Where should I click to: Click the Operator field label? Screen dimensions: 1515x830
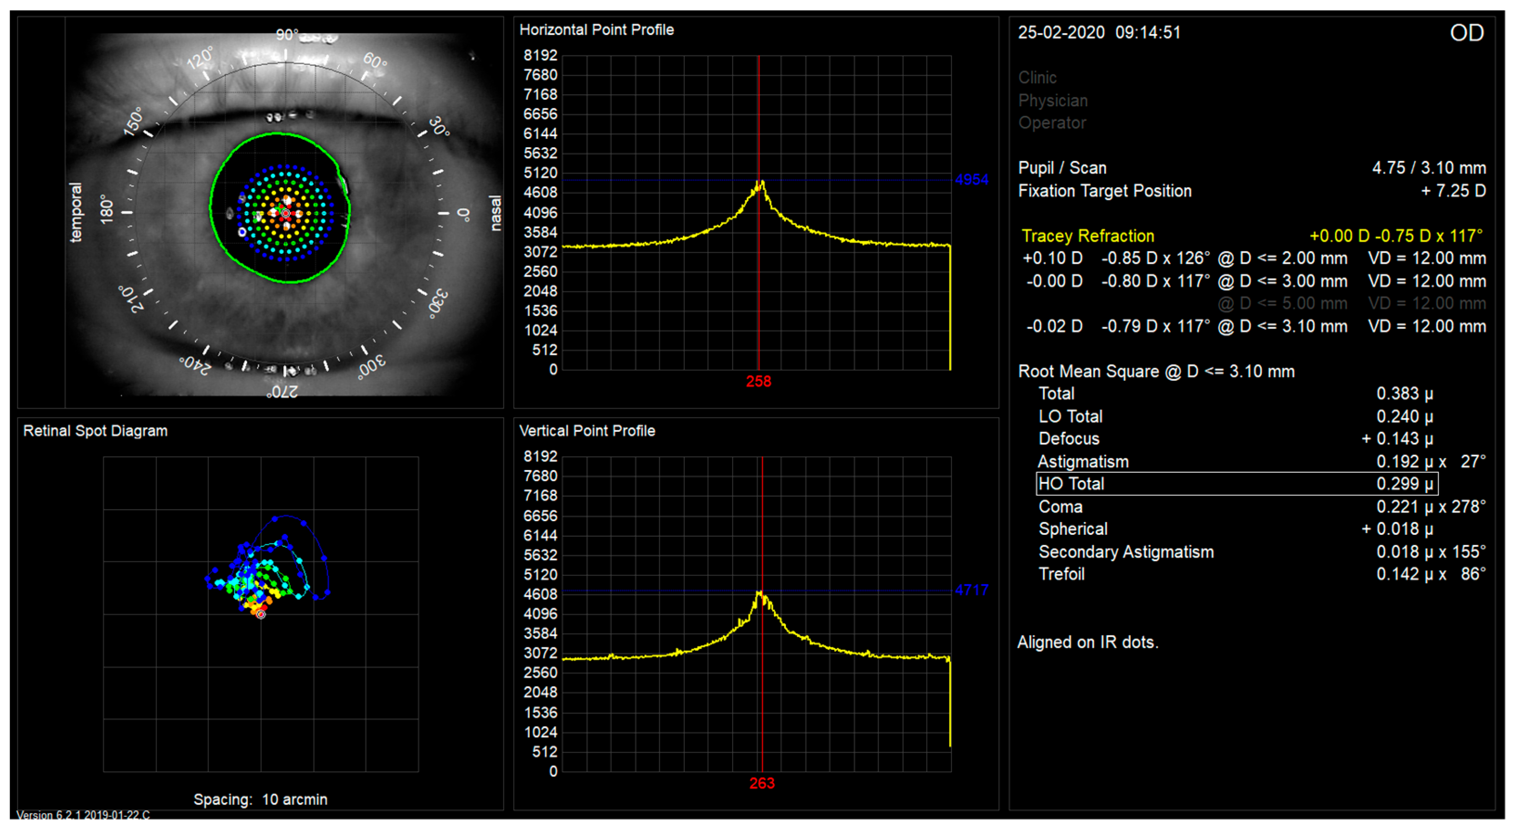(1052, 123)
